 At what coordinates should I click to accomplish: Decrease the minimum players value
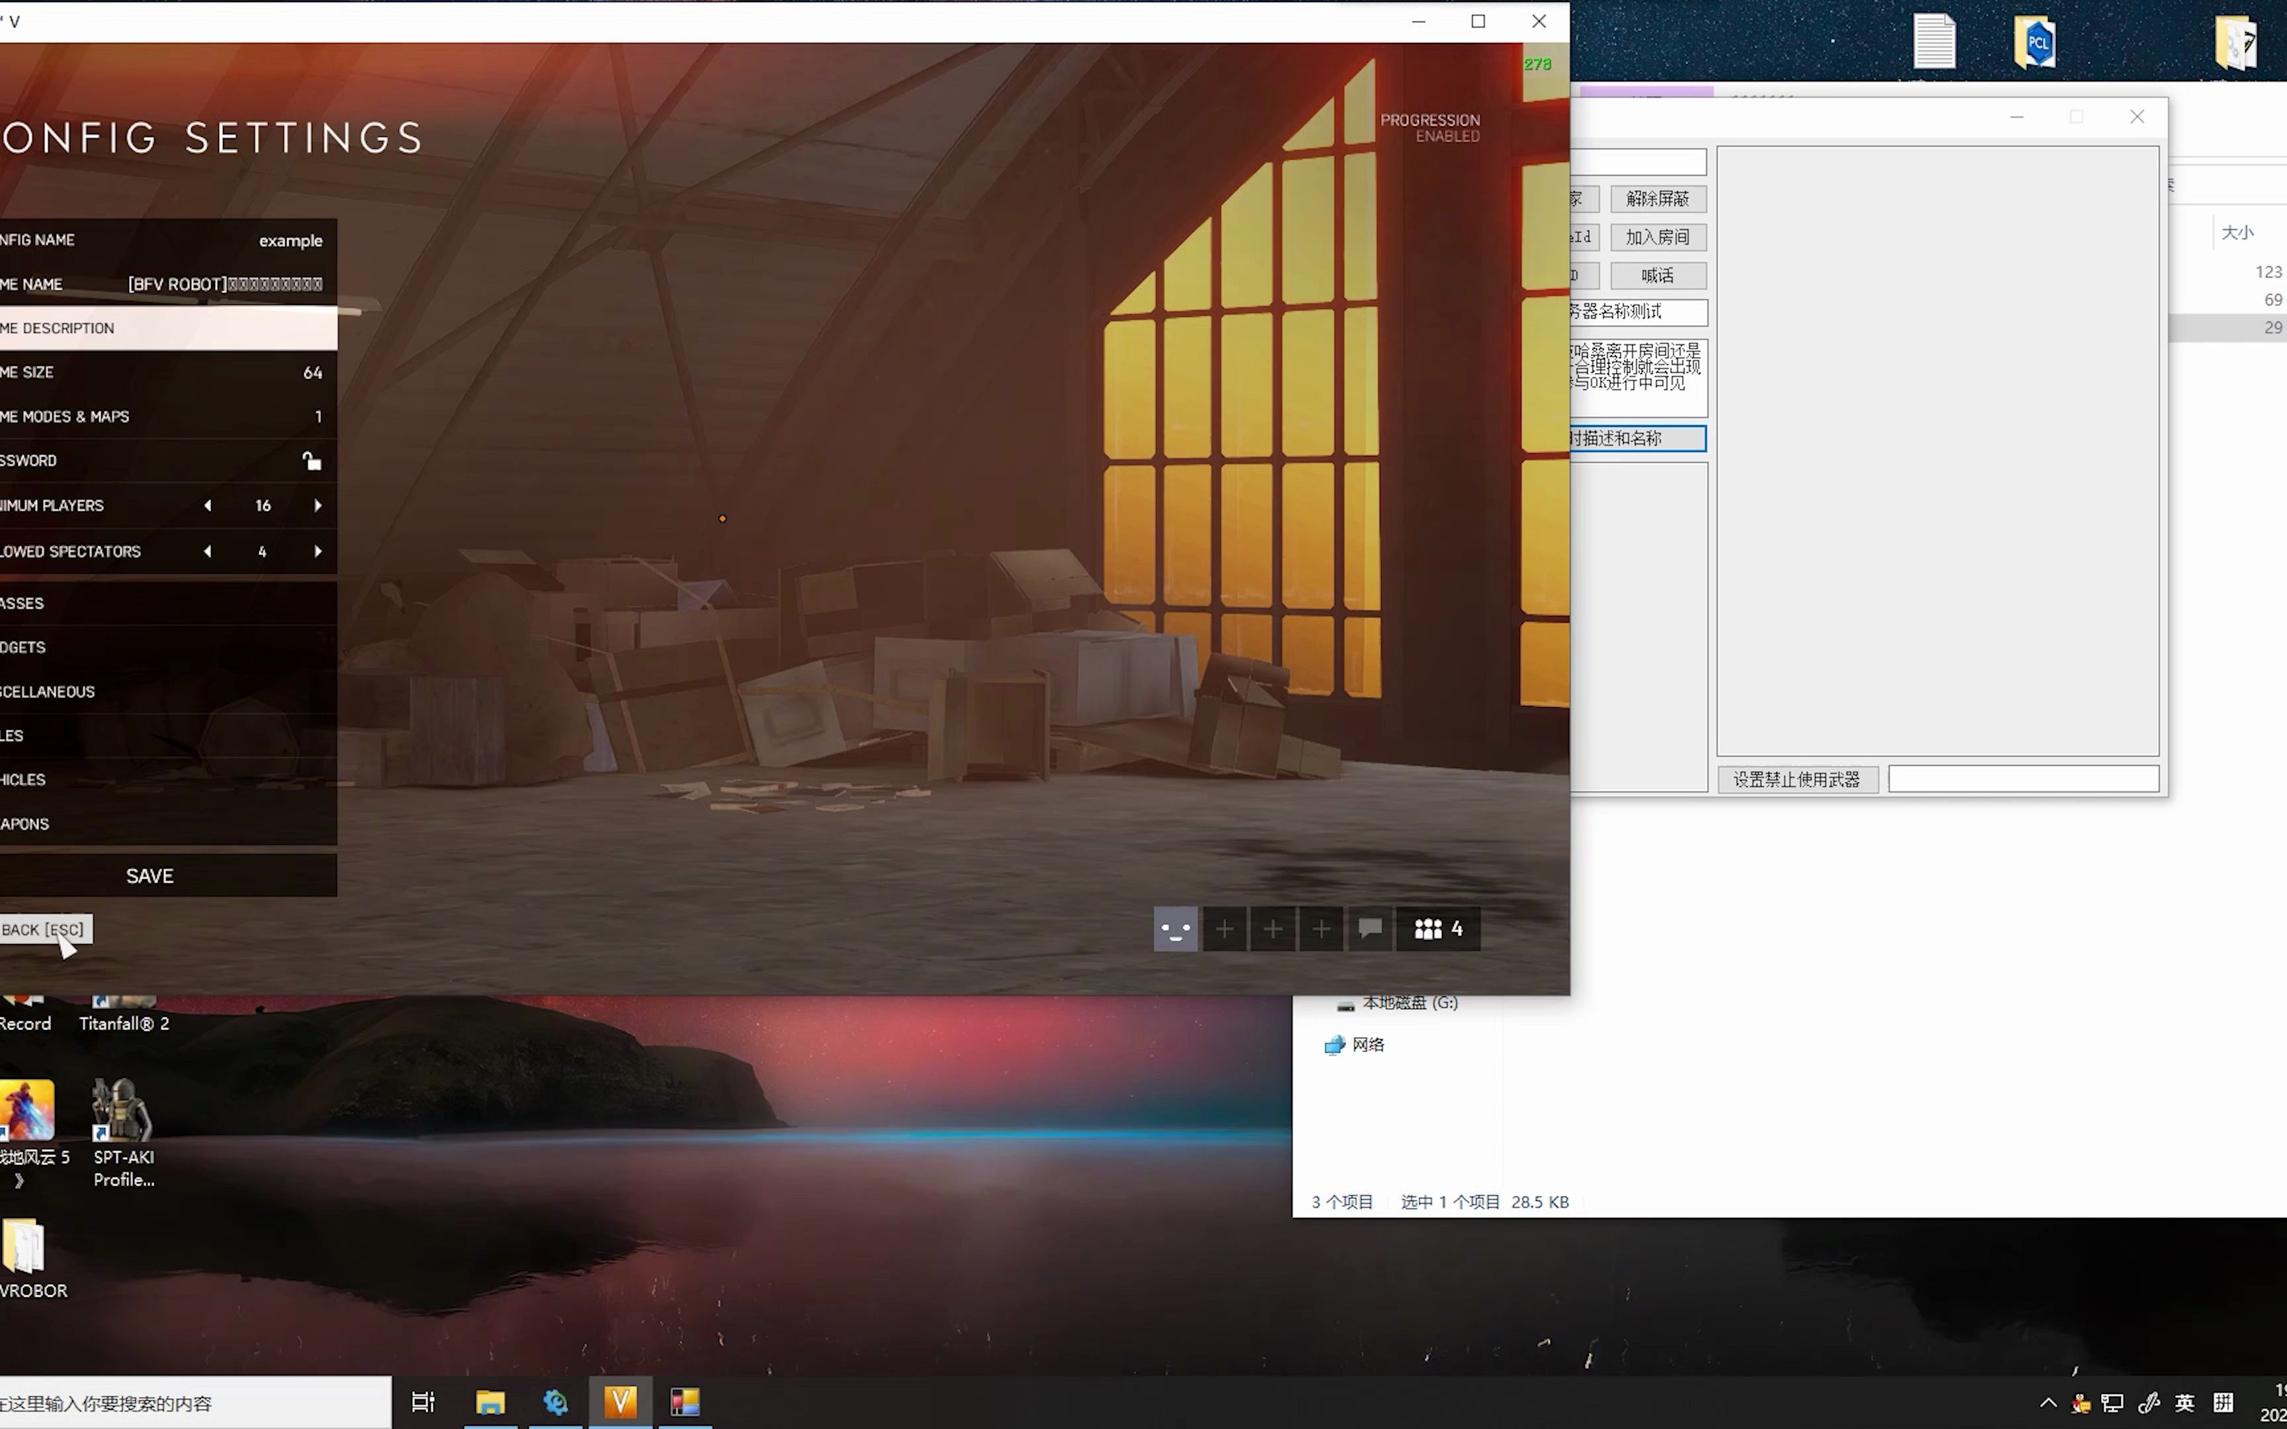tap(207, 505)
